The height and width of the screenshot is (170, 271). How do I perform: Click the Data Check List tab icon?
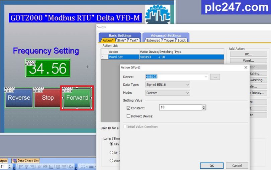(15, 161)
